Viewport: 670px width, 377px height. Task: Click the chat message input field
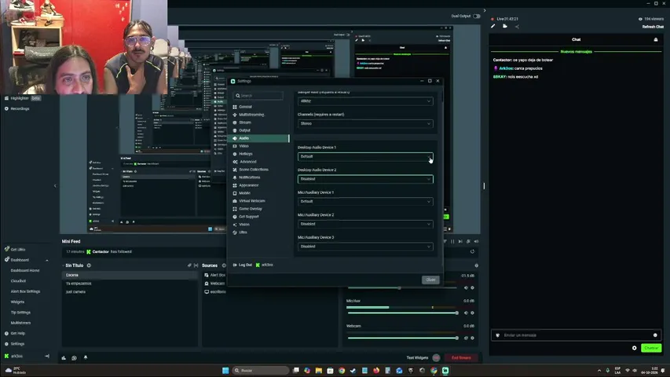pyautogui.click(x=576, y=335)
